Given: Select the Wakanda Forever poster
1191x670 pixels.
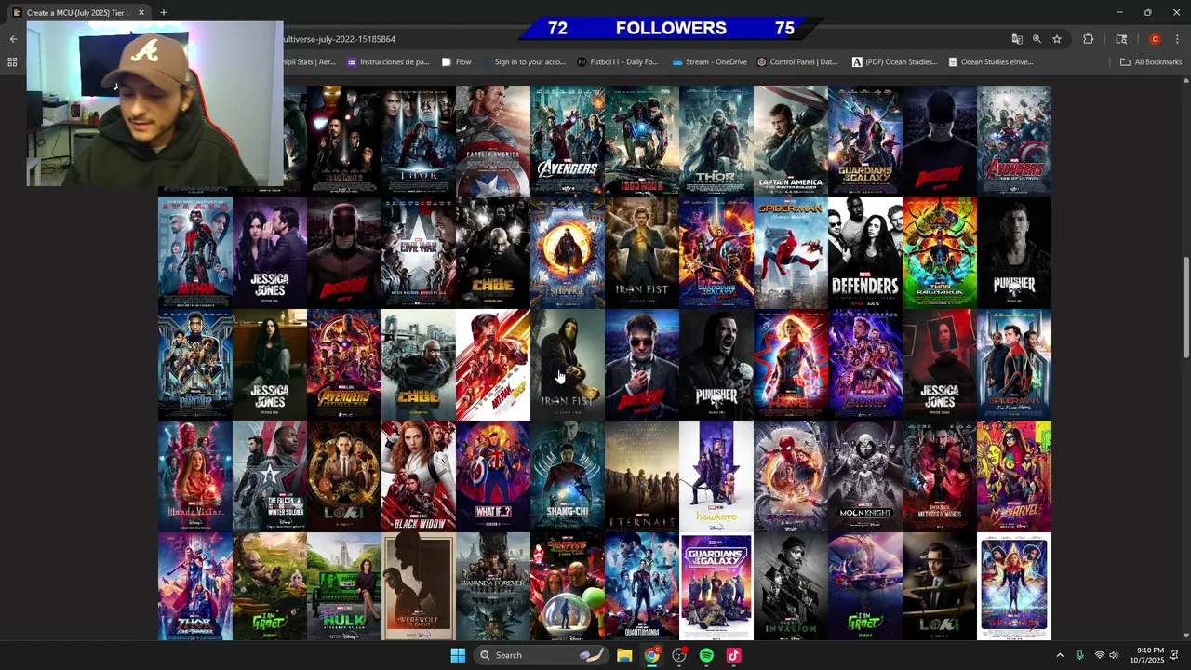Looking at the screenshot, I should [x=493, y=586].
